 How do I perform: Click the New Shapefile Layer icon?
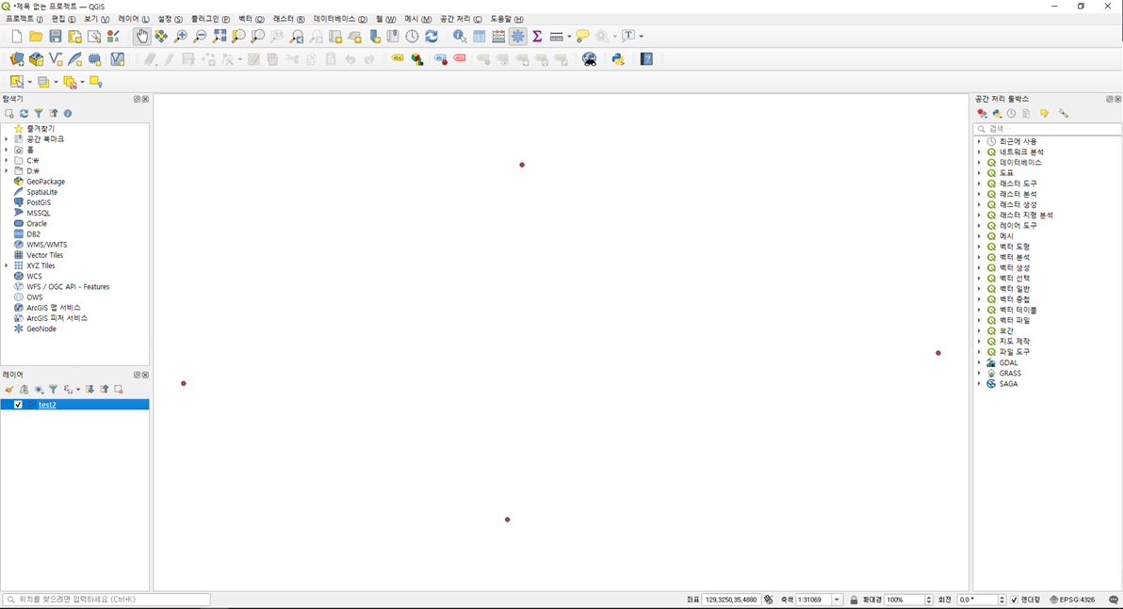pyautogui.click(x=56, y=59)
